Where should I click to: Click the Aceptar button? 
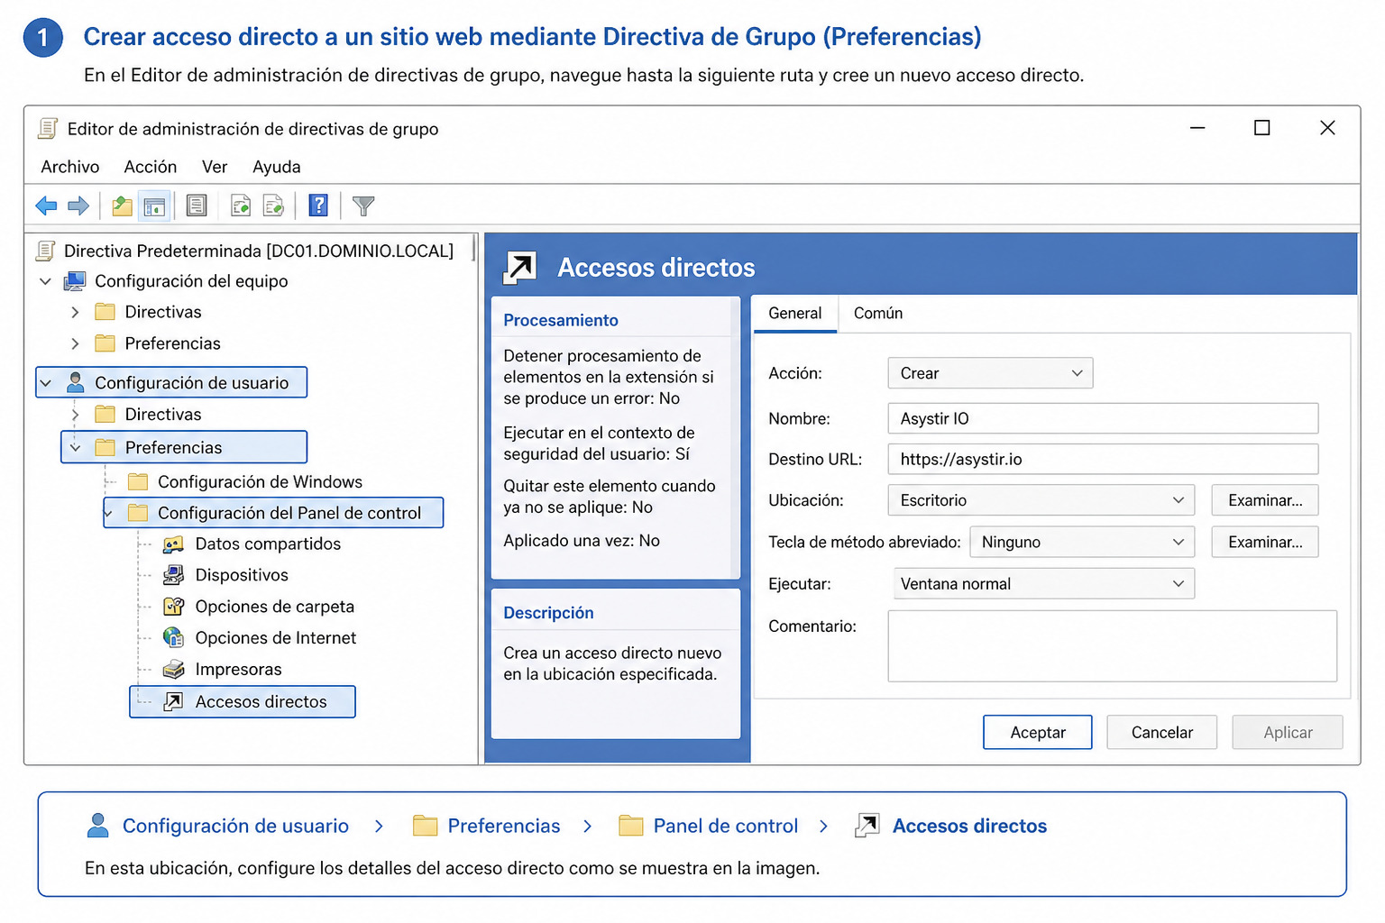(1038, 733)
